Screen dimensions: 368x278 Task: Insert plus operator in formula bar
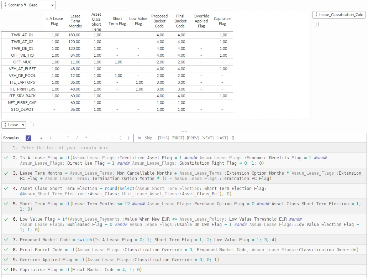51,138
